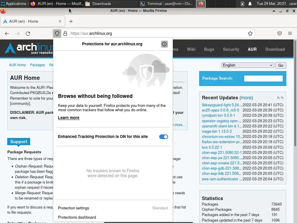Switch to Downloads window in taskbar
This screenshot has height=223, width=297.
[x=111, y=3]
